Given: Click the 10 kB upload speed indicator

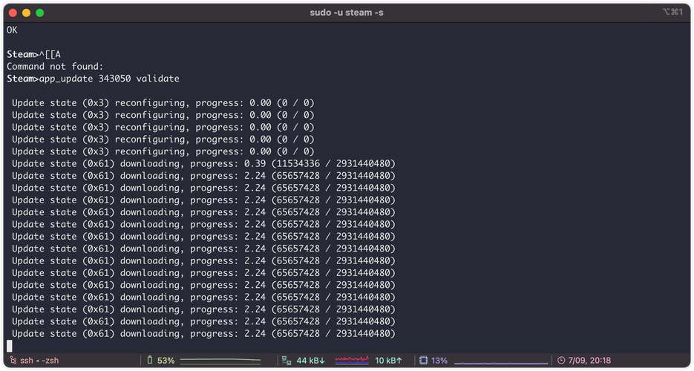Looking at the screenshot, I should tap(389, 361).
